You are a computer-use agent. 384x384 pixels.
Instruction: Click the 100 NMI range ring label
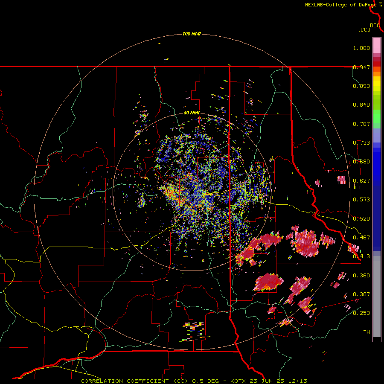point(192,34)
